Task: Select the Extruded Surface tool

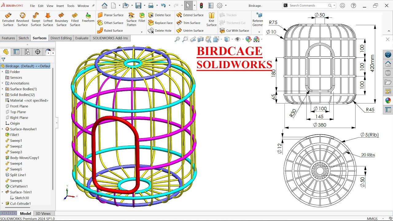Action: click(x=8, y=20)
